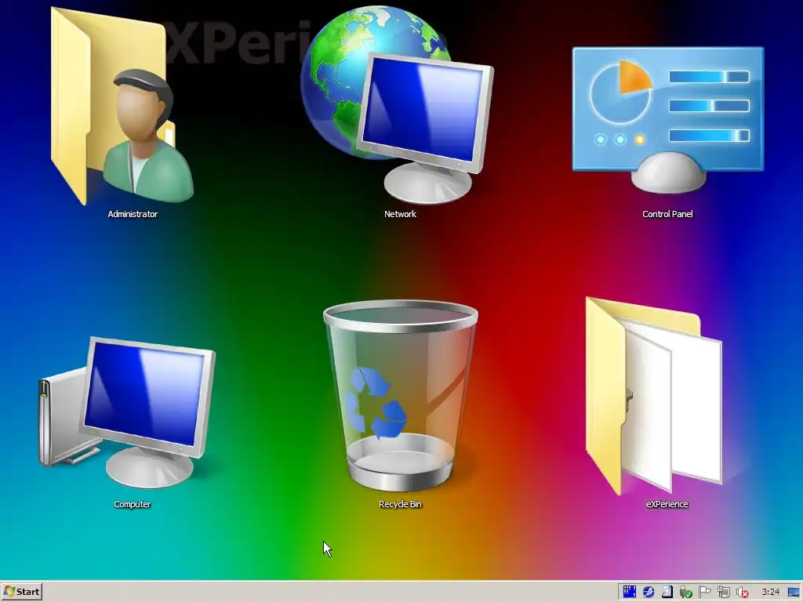Click the Show Desktop tray button
This screenshot has height=602, width=803.
point(794,593)
